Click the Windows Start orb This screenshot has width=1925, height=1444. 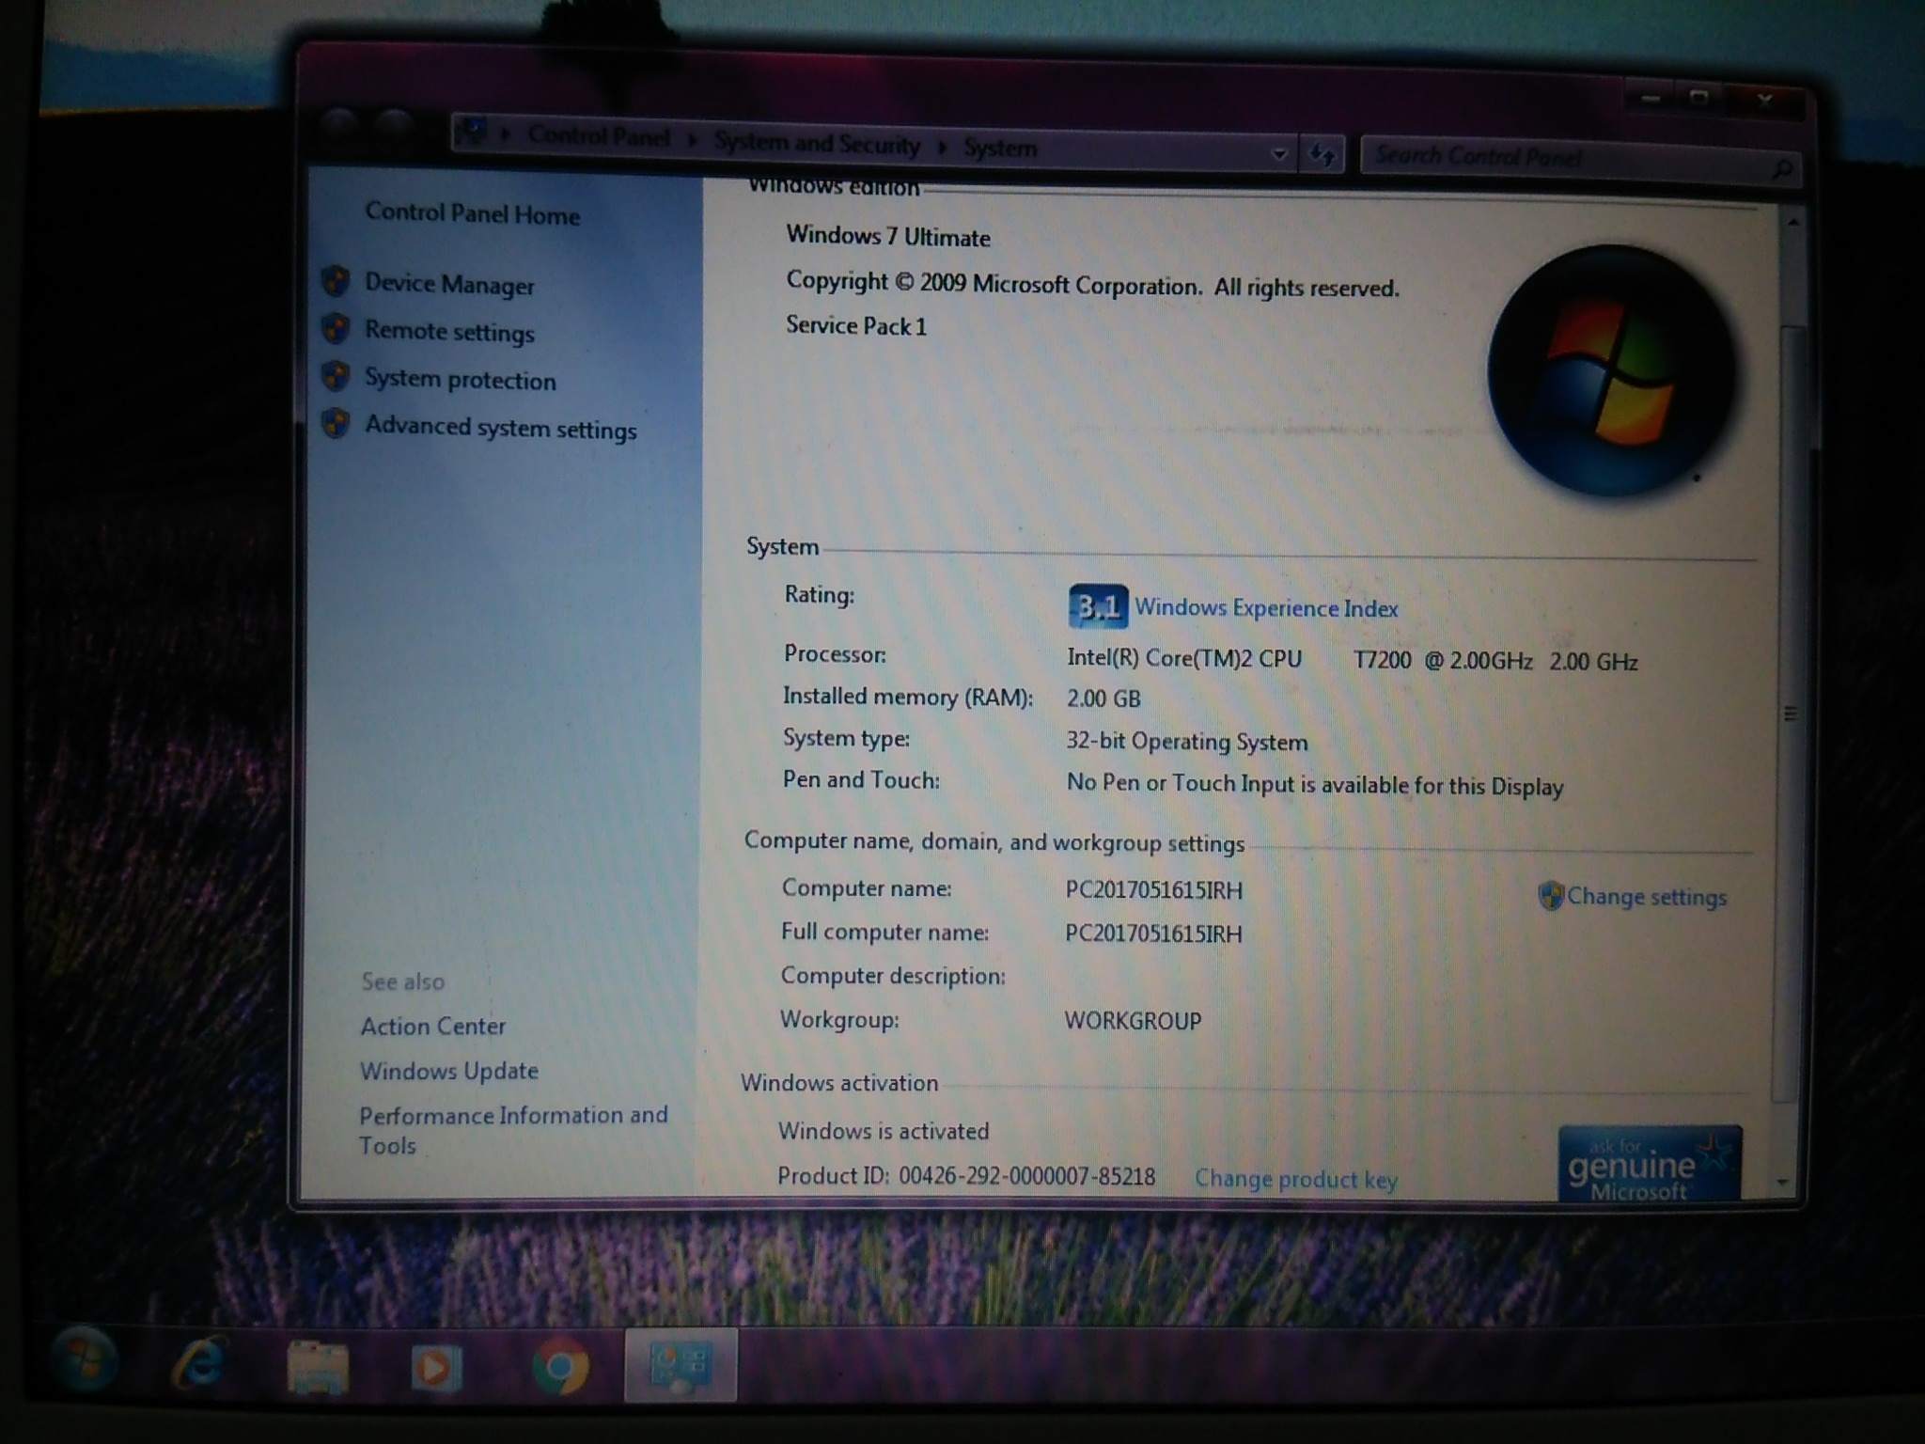coord(85,1360)
